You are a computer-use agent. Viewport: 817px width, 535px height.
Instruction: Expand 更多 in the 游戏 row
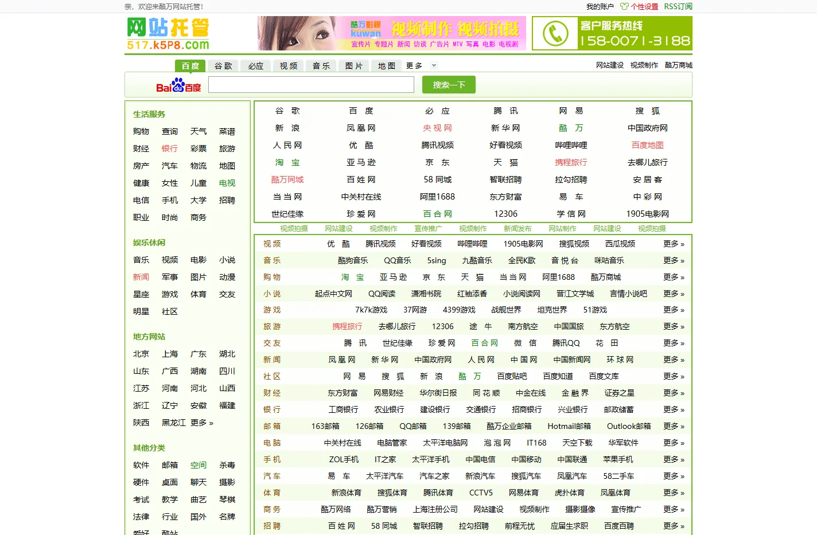pos(674,310)
